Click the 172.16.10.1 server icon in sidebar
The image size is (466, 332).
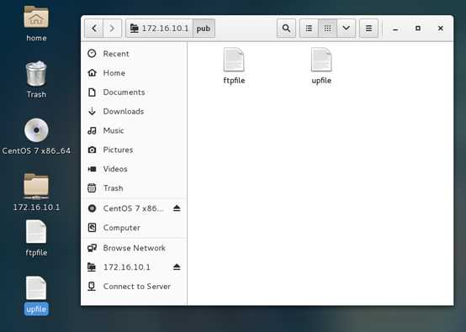point(92,267)
